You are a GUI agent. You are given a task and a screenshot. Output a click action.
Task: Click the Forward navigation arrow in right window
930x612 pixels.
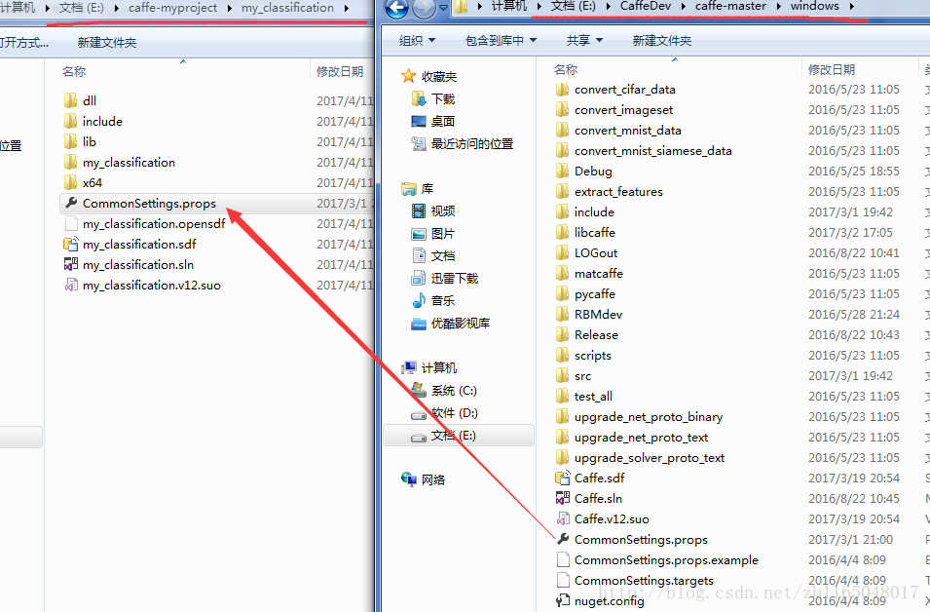[424, 9]
